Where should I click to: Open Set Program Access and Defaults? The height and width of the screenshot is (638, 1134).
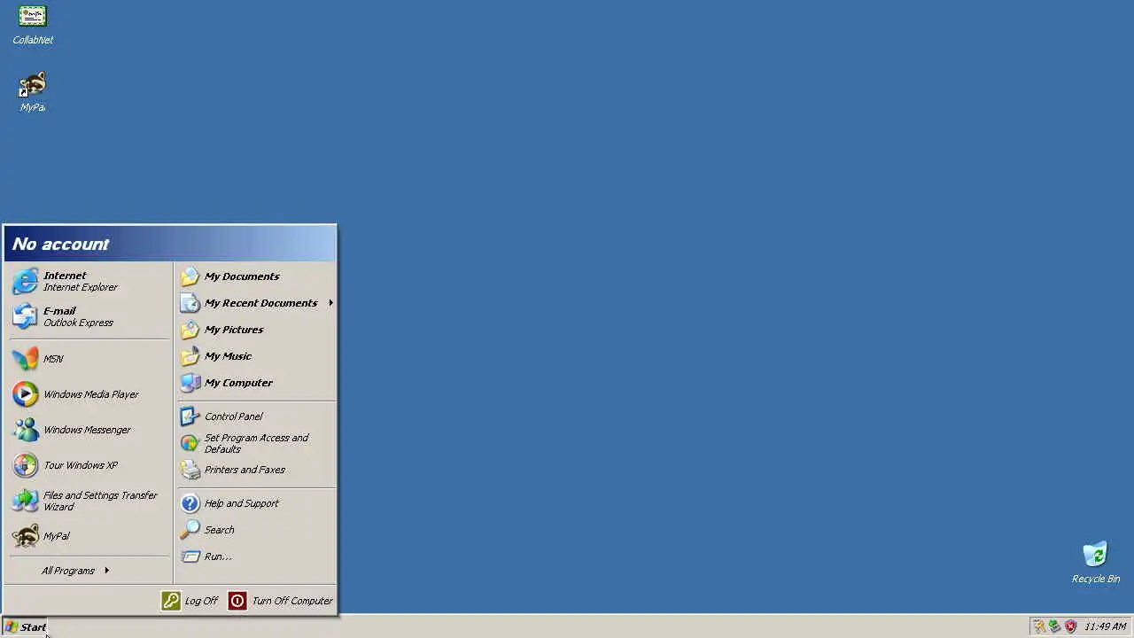click(256, 443)
